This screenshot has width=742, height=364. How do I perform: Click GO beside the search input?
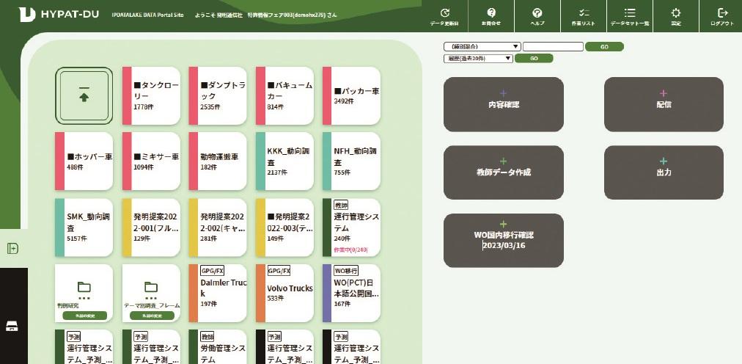tap(604, 46)
